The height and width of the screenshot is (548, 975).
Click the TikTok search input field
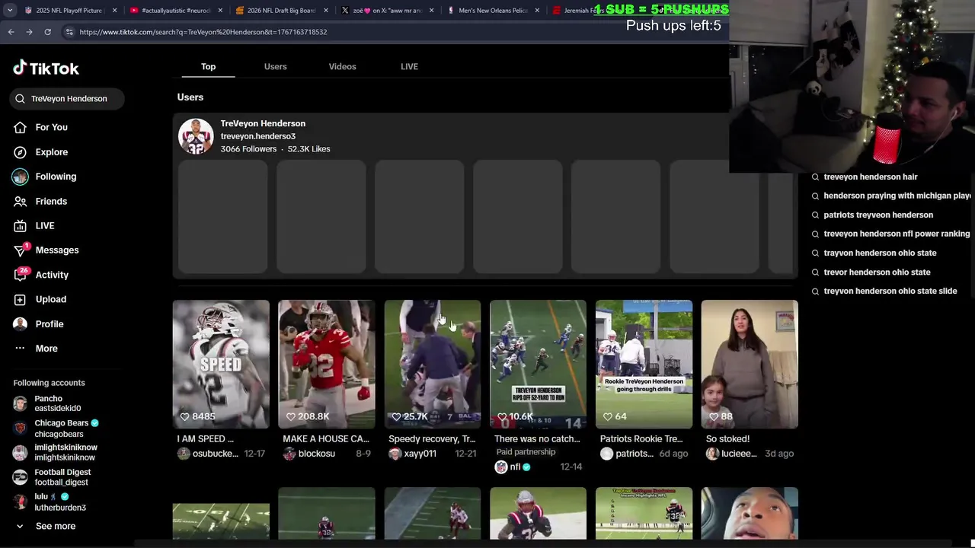tap(67, 98)
